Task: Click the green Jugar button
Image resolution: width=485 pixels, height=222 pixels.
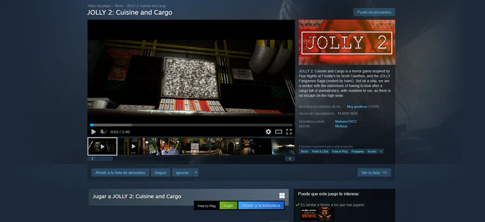Action: pos(228,206)
